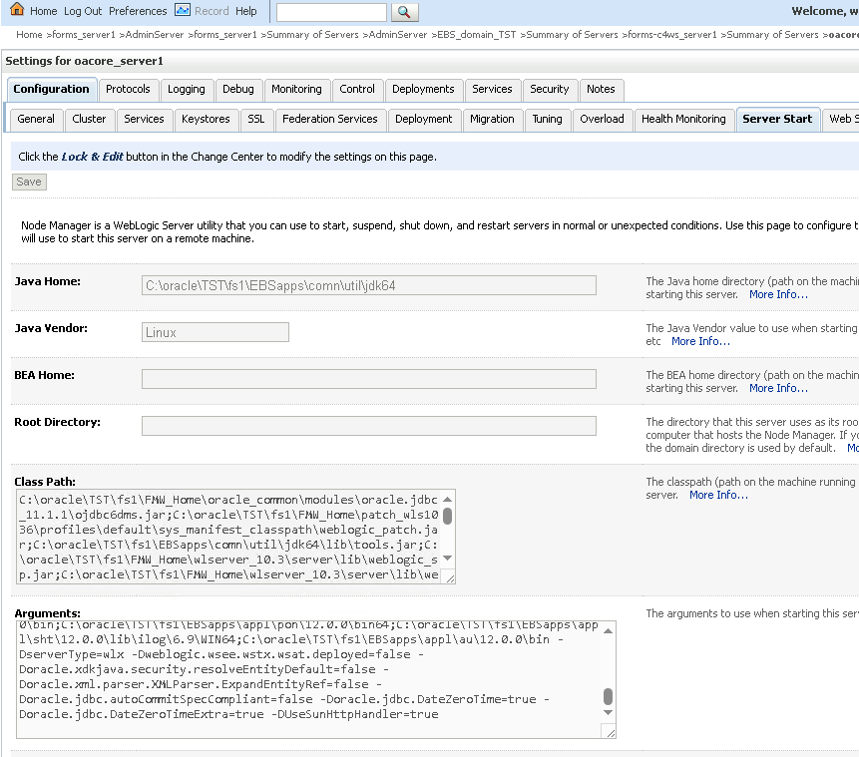Click Log Out in the top menu
Viewport: 859px width, 757px height.
(83, 11)
